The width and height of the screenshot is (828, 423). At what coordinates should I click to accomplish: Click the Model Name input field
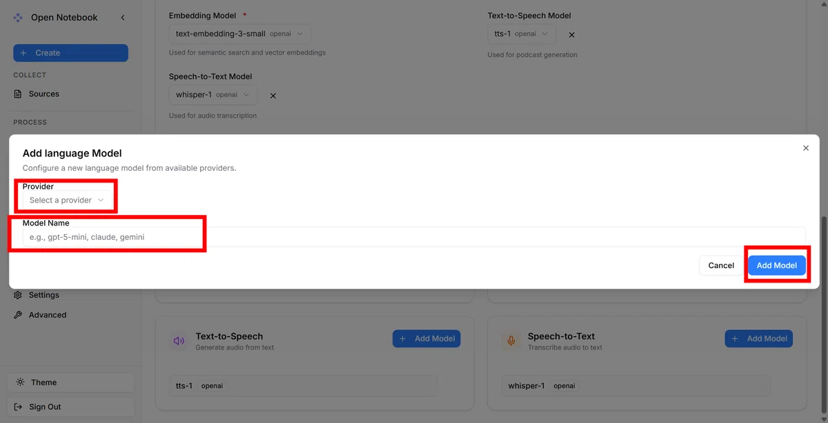414,236
